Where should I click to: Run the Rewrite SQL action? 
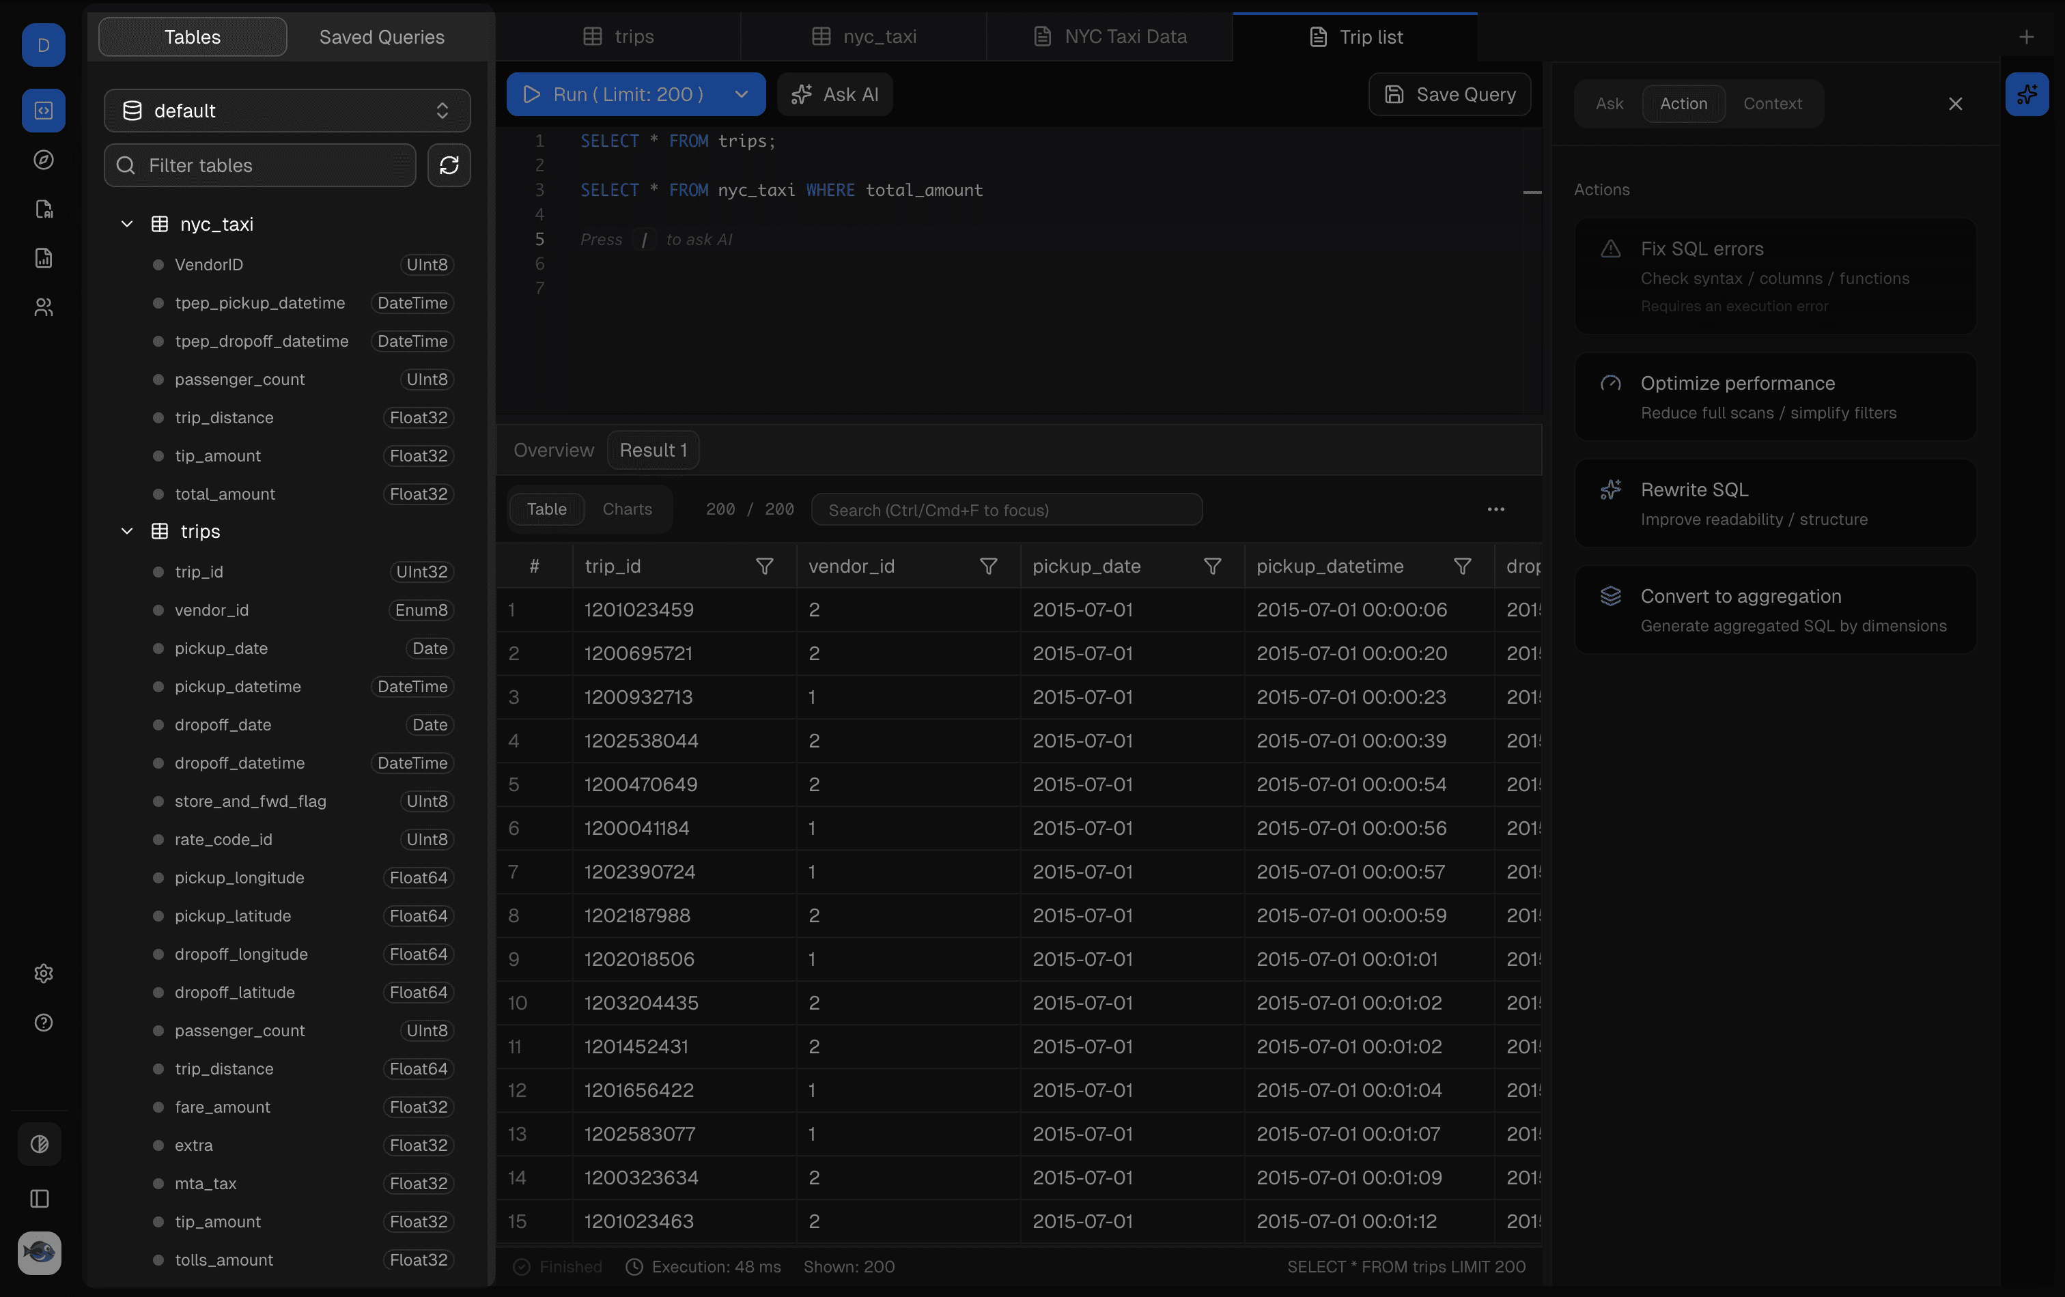1775,503
